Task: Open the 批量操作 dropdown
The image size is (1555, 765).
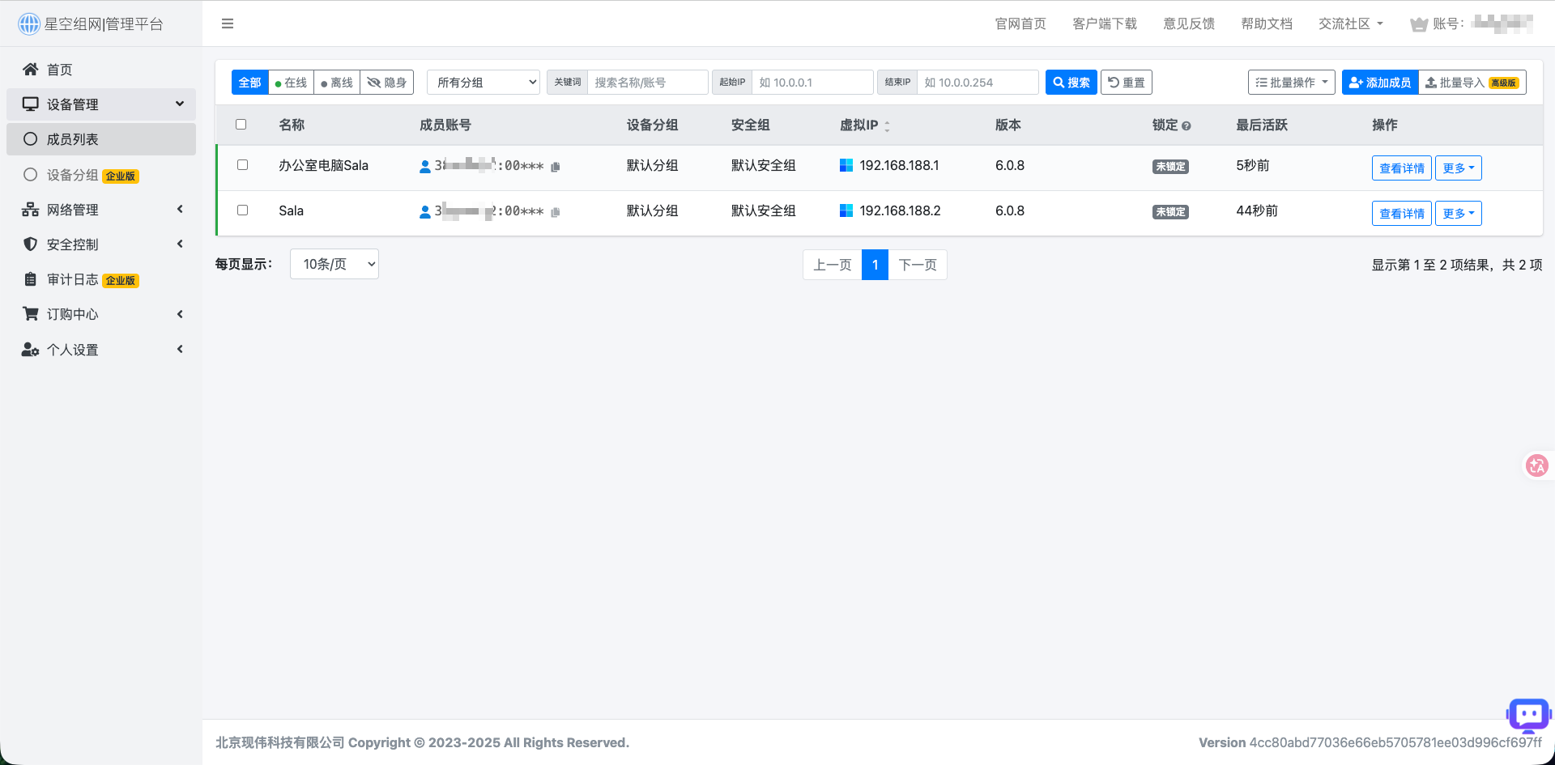Action: point(1292,83)
